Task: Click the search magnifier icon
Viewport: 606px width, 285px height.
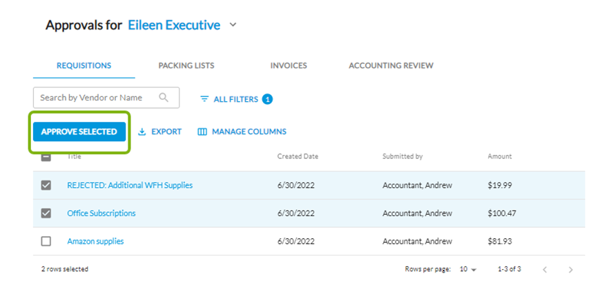Action: 164,97
